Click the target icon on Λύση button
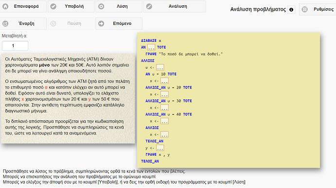Image resolution: width=336 pixels, height=188 pixels. coord(101,6)
